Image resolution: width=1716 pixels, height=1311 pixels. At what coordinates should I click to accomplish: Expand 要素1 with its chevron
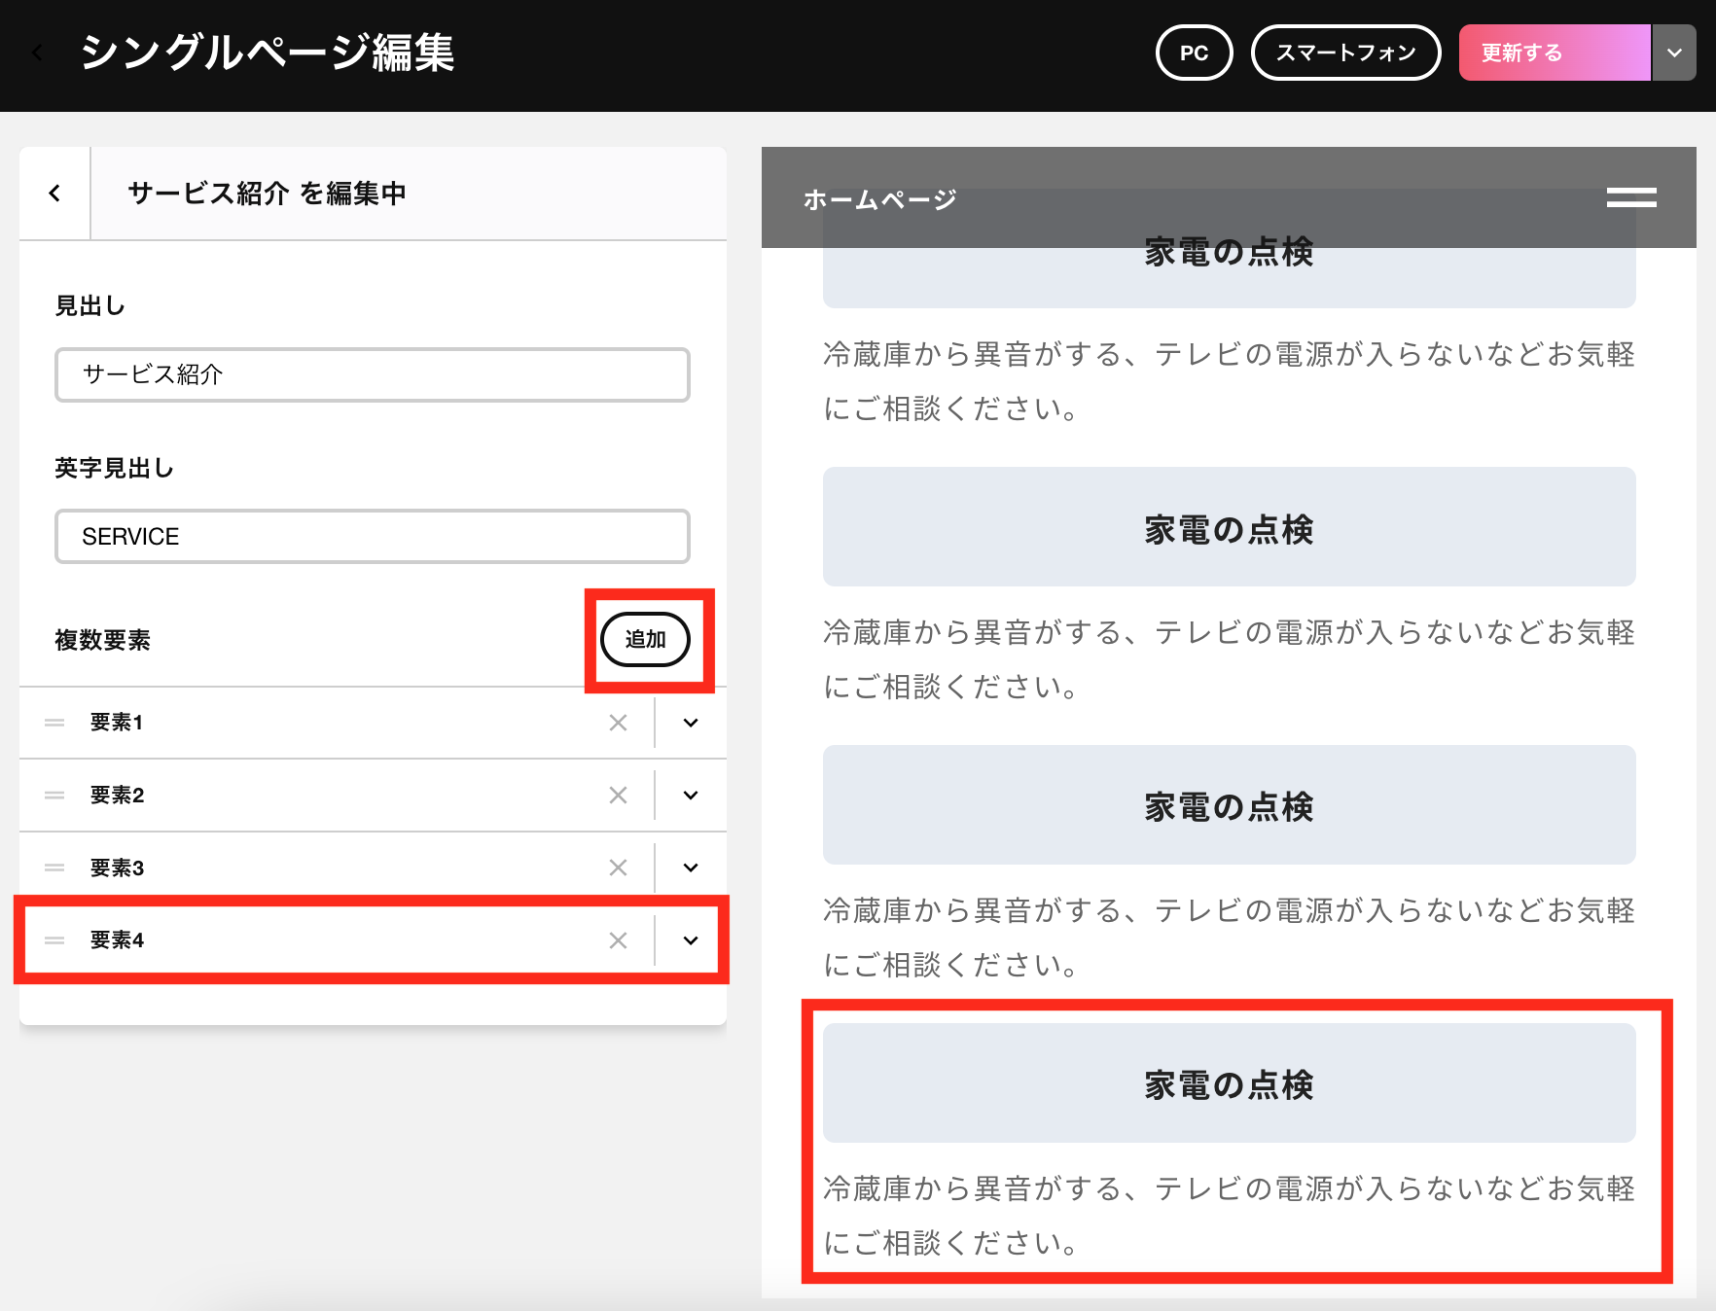click(x=691, y=723)
